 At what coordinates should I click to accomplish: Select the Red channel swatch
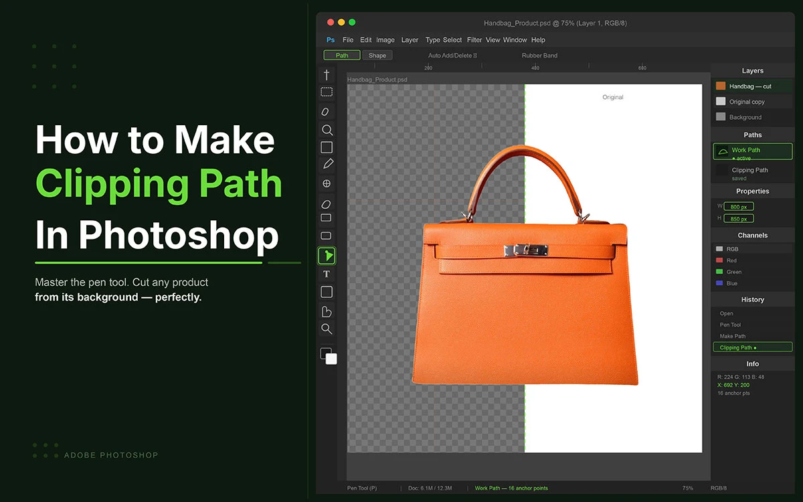click(x=719, y=260)
